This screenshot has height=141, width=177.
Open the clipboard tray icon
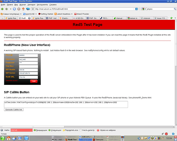[142, 138]
